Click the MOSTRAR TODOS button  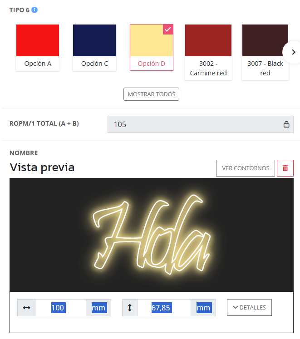point(152,94)
